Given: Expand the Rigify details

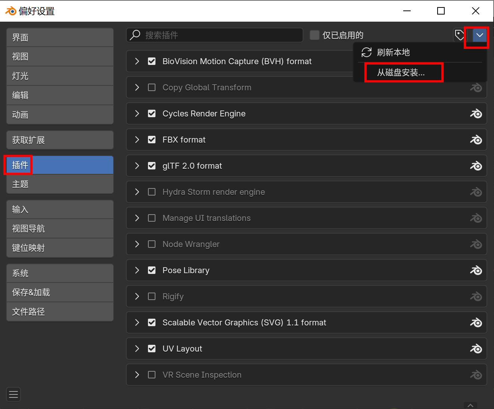Looking at the screenshot, I should pyautogui.click(x=137, y=296).
